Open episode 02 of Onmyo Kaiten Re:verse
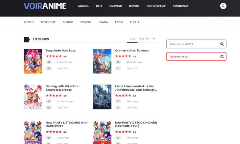This screenshot has height=144, width=240. (x=118, y=68)
